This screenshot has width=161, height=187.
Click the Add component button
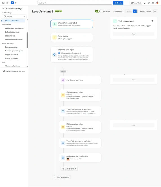(61, 177)
